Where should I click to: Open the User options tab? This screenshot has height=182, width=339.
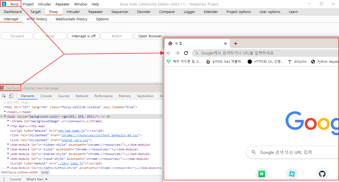pyautogui.click(x=270, y=12)
